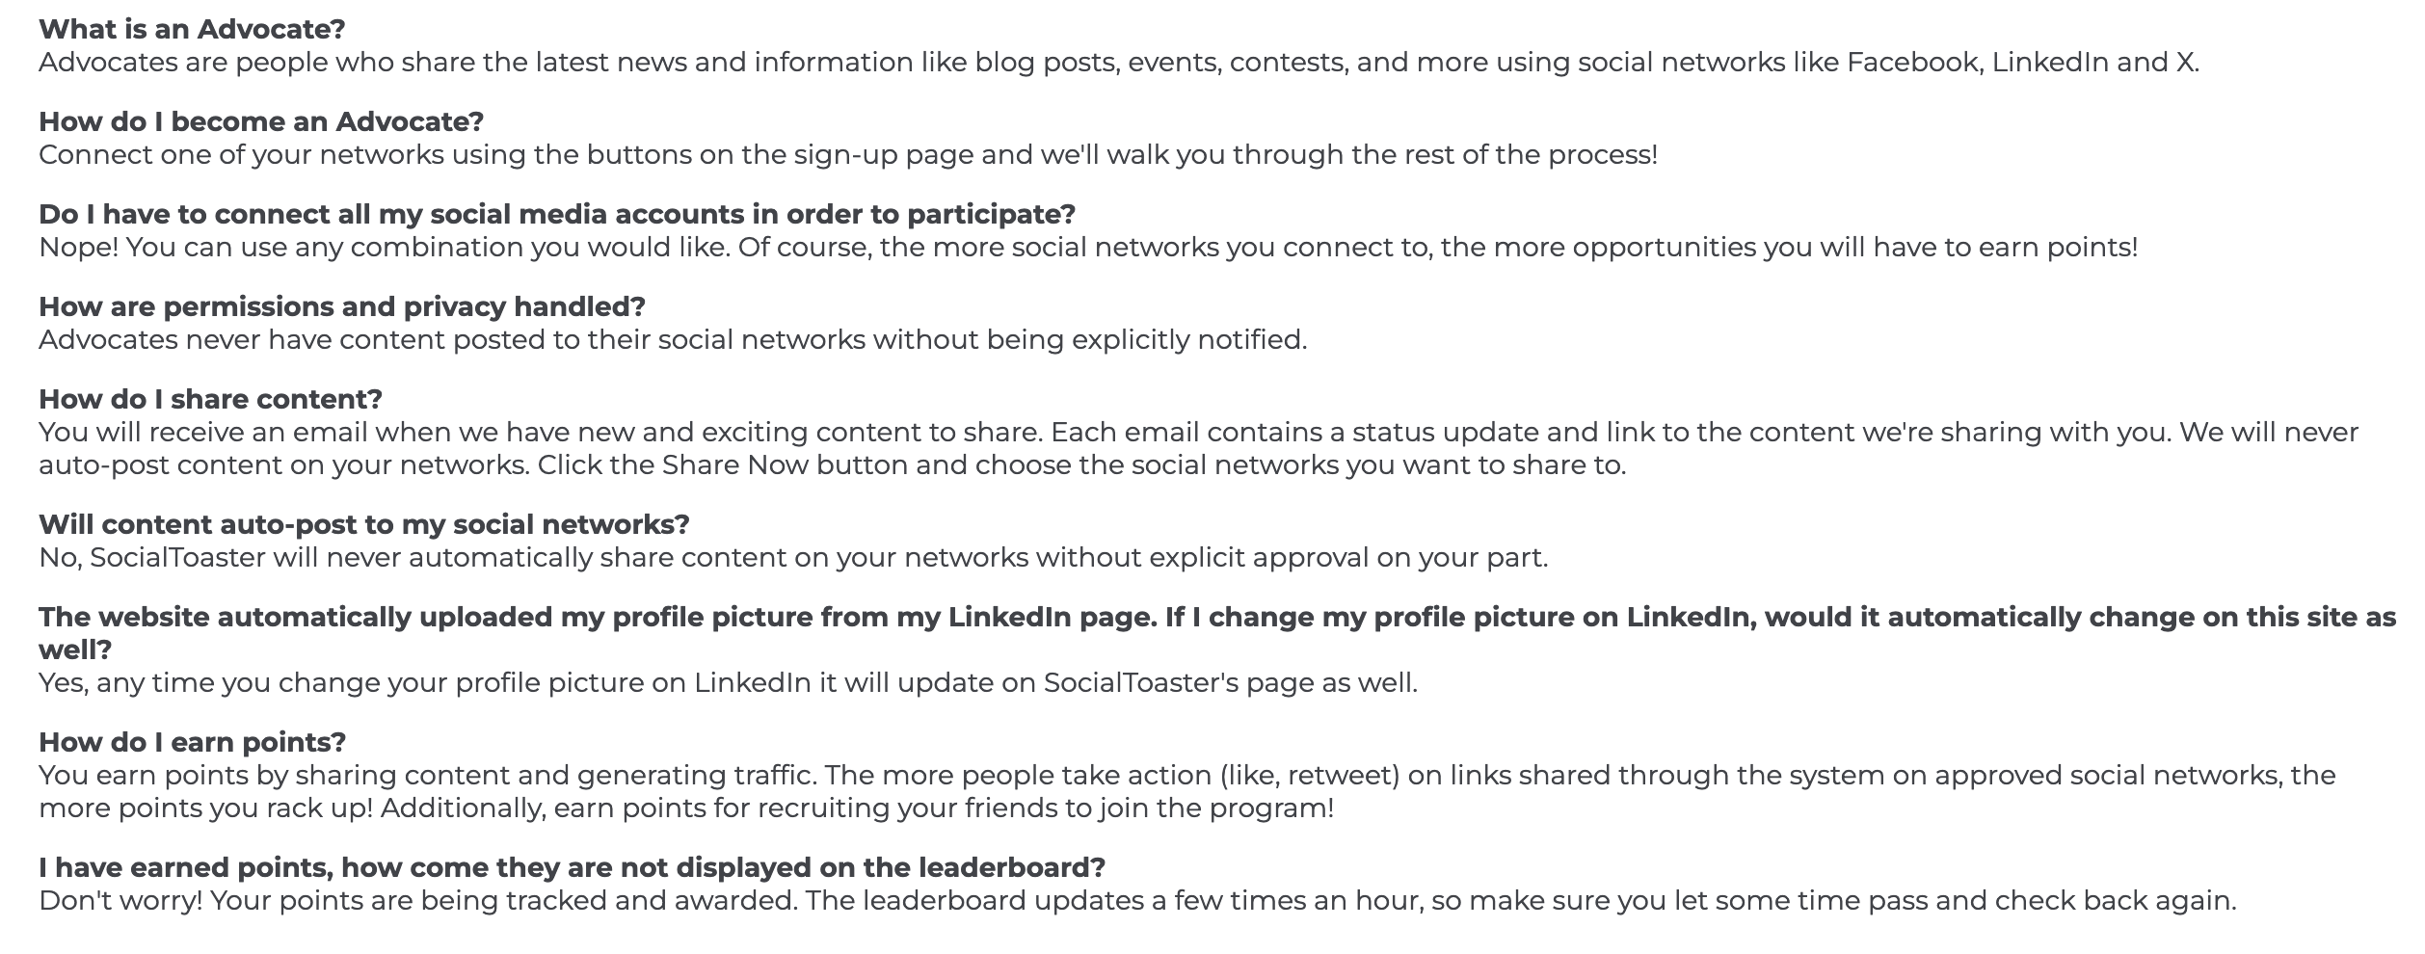
Task: Click the question about connecting all social media accounts
Action: 556,214
